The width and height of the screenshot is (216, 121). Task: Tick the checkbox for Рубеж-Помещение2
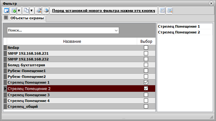(146, 76)
